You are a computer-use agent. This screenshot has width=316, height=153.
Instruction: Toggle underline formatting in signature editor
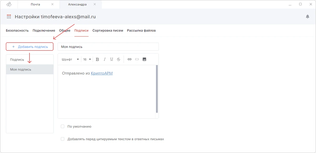[112, 59]
